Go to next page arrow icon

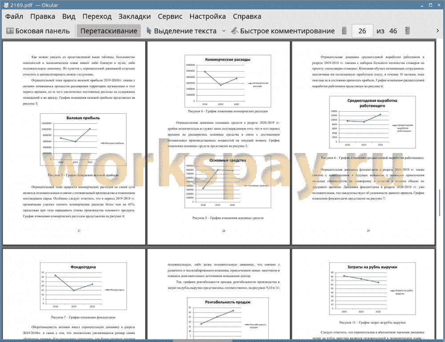pyautogui.click(x=407, y=31)
